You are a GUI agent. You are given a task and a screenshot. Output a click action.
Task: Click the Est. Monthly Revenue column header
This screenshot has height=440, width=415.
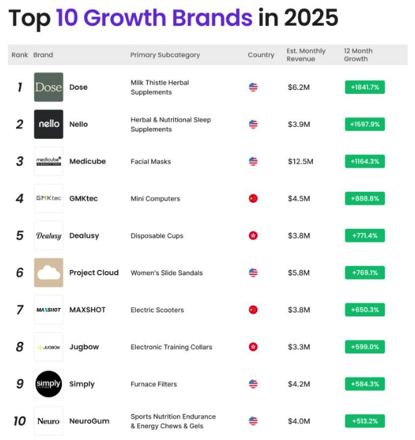[306, 55]
